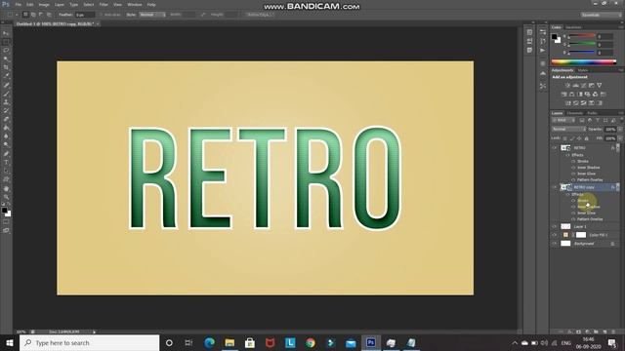Toggle visibility of the Background layer
The image size is (625, 351).
pyautogui.click(x=554, y=244)
